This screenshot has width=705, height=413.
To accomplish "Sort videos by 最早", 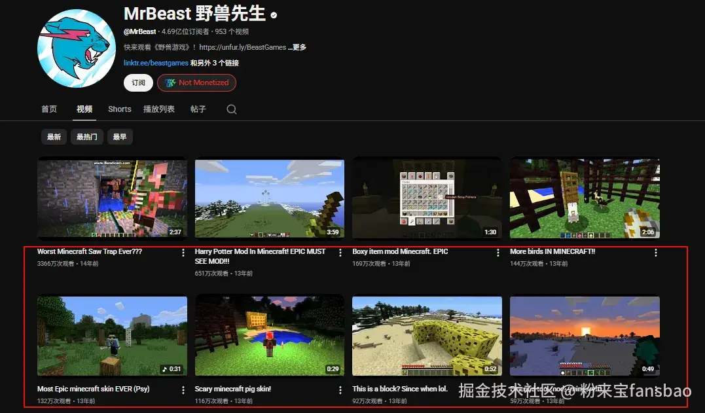I will coord(120,137).
